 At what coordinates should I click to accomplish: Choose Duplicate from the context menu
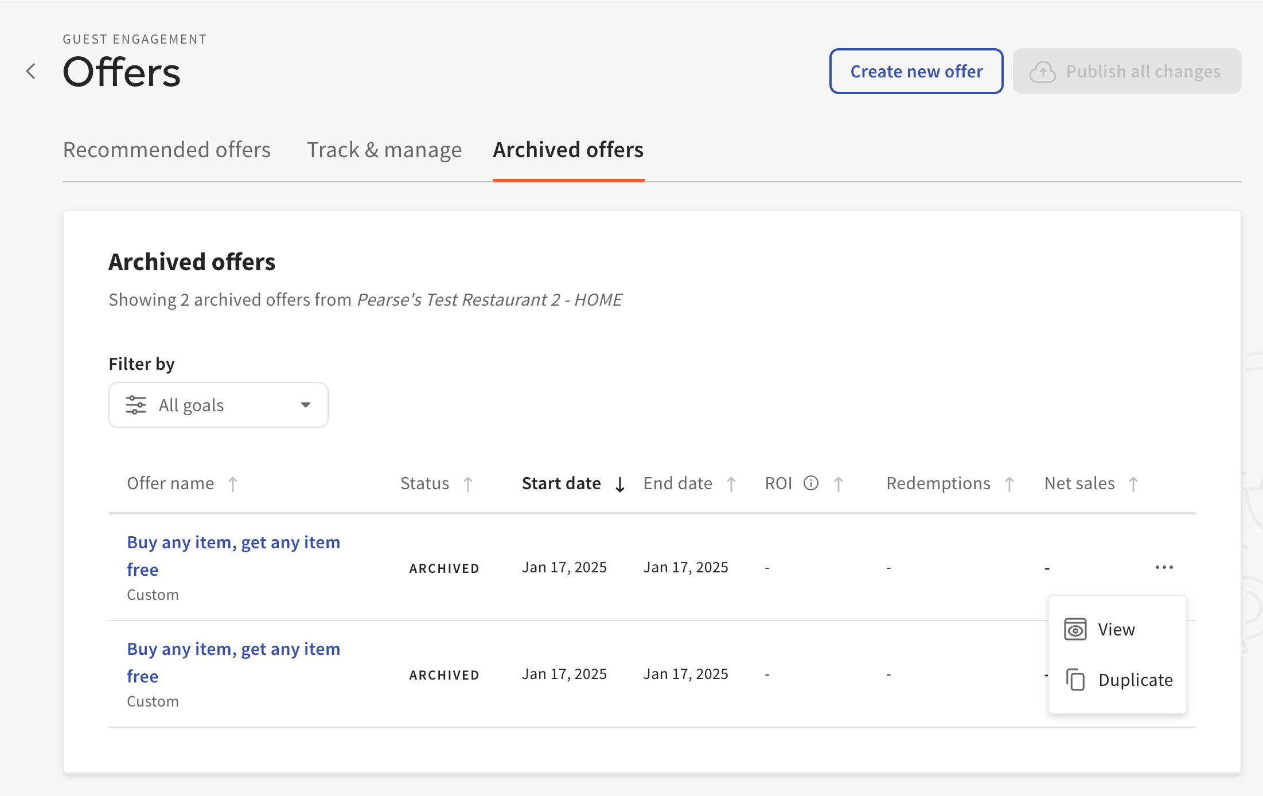click(1135, 680)
